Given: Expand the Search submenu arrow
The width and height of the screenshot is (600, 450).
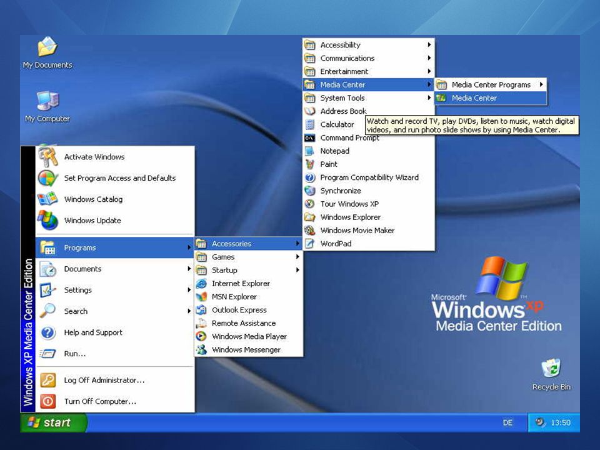Looking at the screenshot, I should click(189, 311).
